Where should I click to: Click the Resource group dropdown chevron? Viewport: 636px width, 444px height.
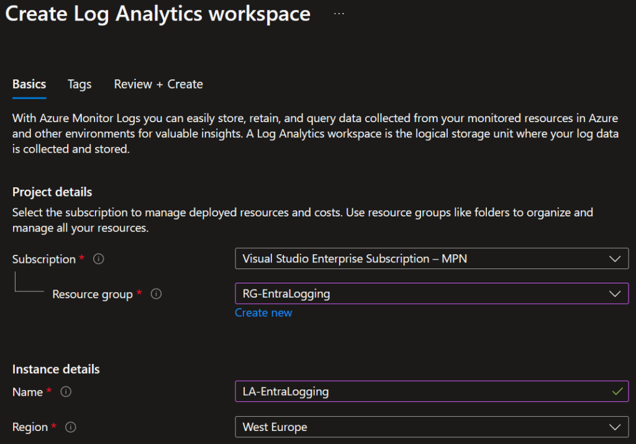click(615, 293)
